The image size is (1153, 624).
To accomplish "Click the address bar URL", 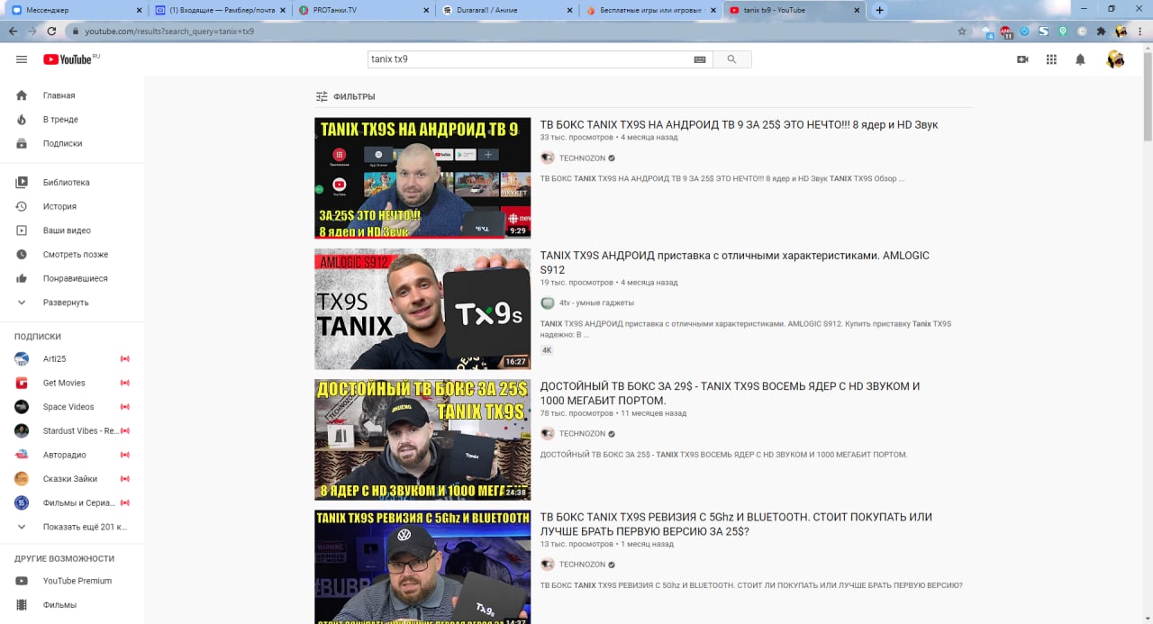I will (x=169, y=31).
